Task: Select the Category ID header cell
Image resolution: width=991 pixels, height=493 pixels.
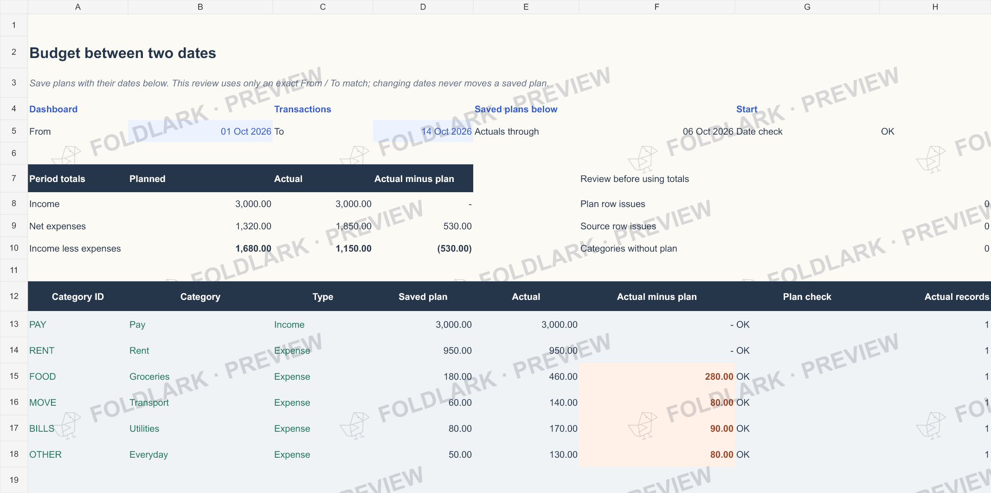Action: point(78,297)
